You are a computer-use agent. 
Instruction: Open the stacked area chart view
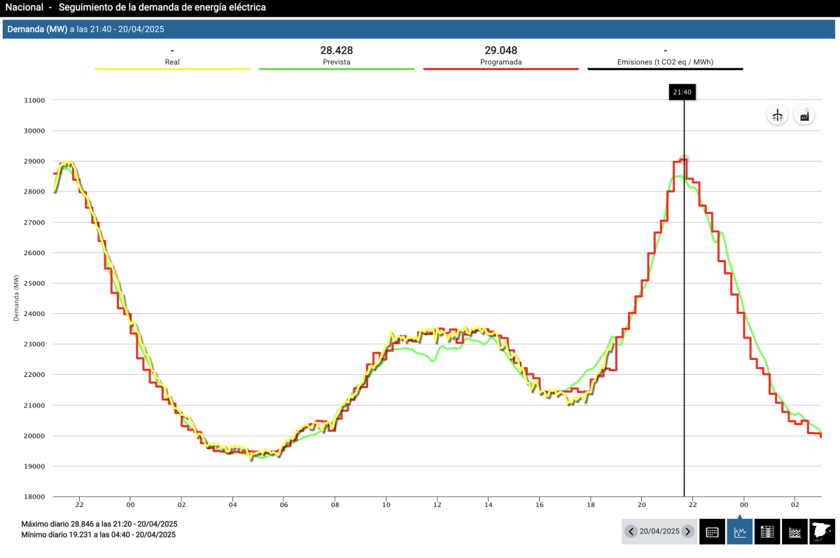tap(794, 531)
